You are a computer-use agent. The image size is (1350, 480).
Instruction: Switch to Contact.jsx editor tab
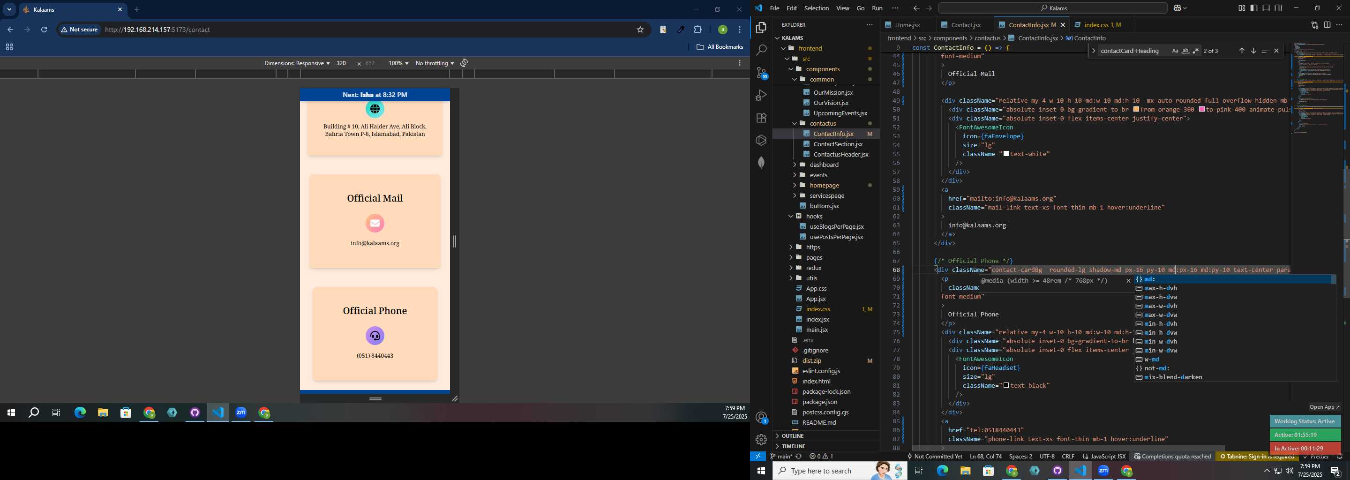coord(965,25)
